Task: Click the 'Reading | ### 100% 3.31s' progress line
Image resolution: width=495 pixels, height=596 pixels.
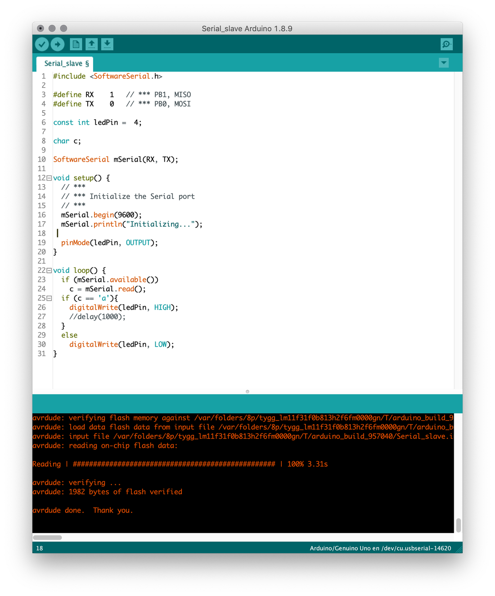Action: coord(180,464)
